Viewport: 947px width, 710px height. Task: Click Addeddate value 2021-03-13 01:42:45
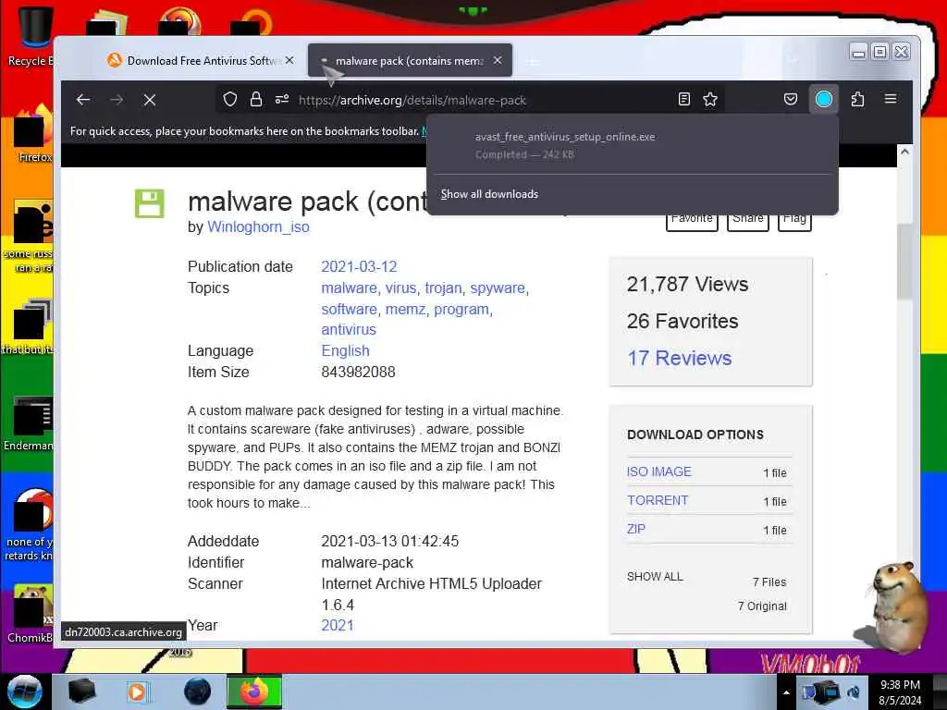(390, 541)
